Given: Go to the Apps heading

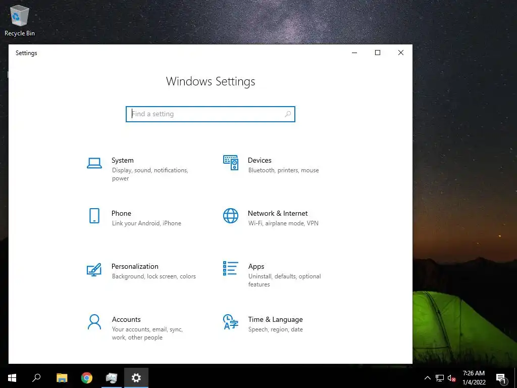Looking at the screenshot, I should tap(256, 267).
